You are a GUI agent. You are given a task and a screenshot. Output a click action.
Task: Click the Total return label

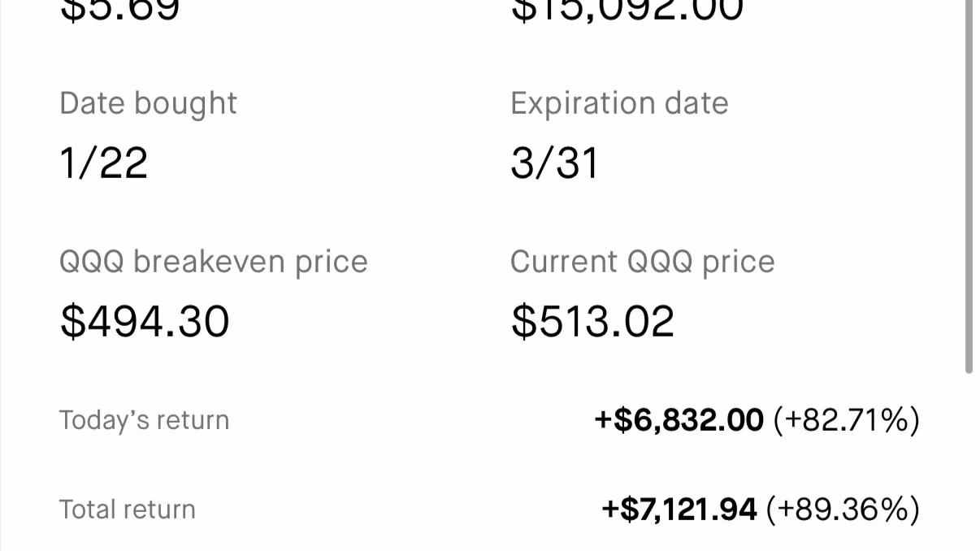coord(127,510)
